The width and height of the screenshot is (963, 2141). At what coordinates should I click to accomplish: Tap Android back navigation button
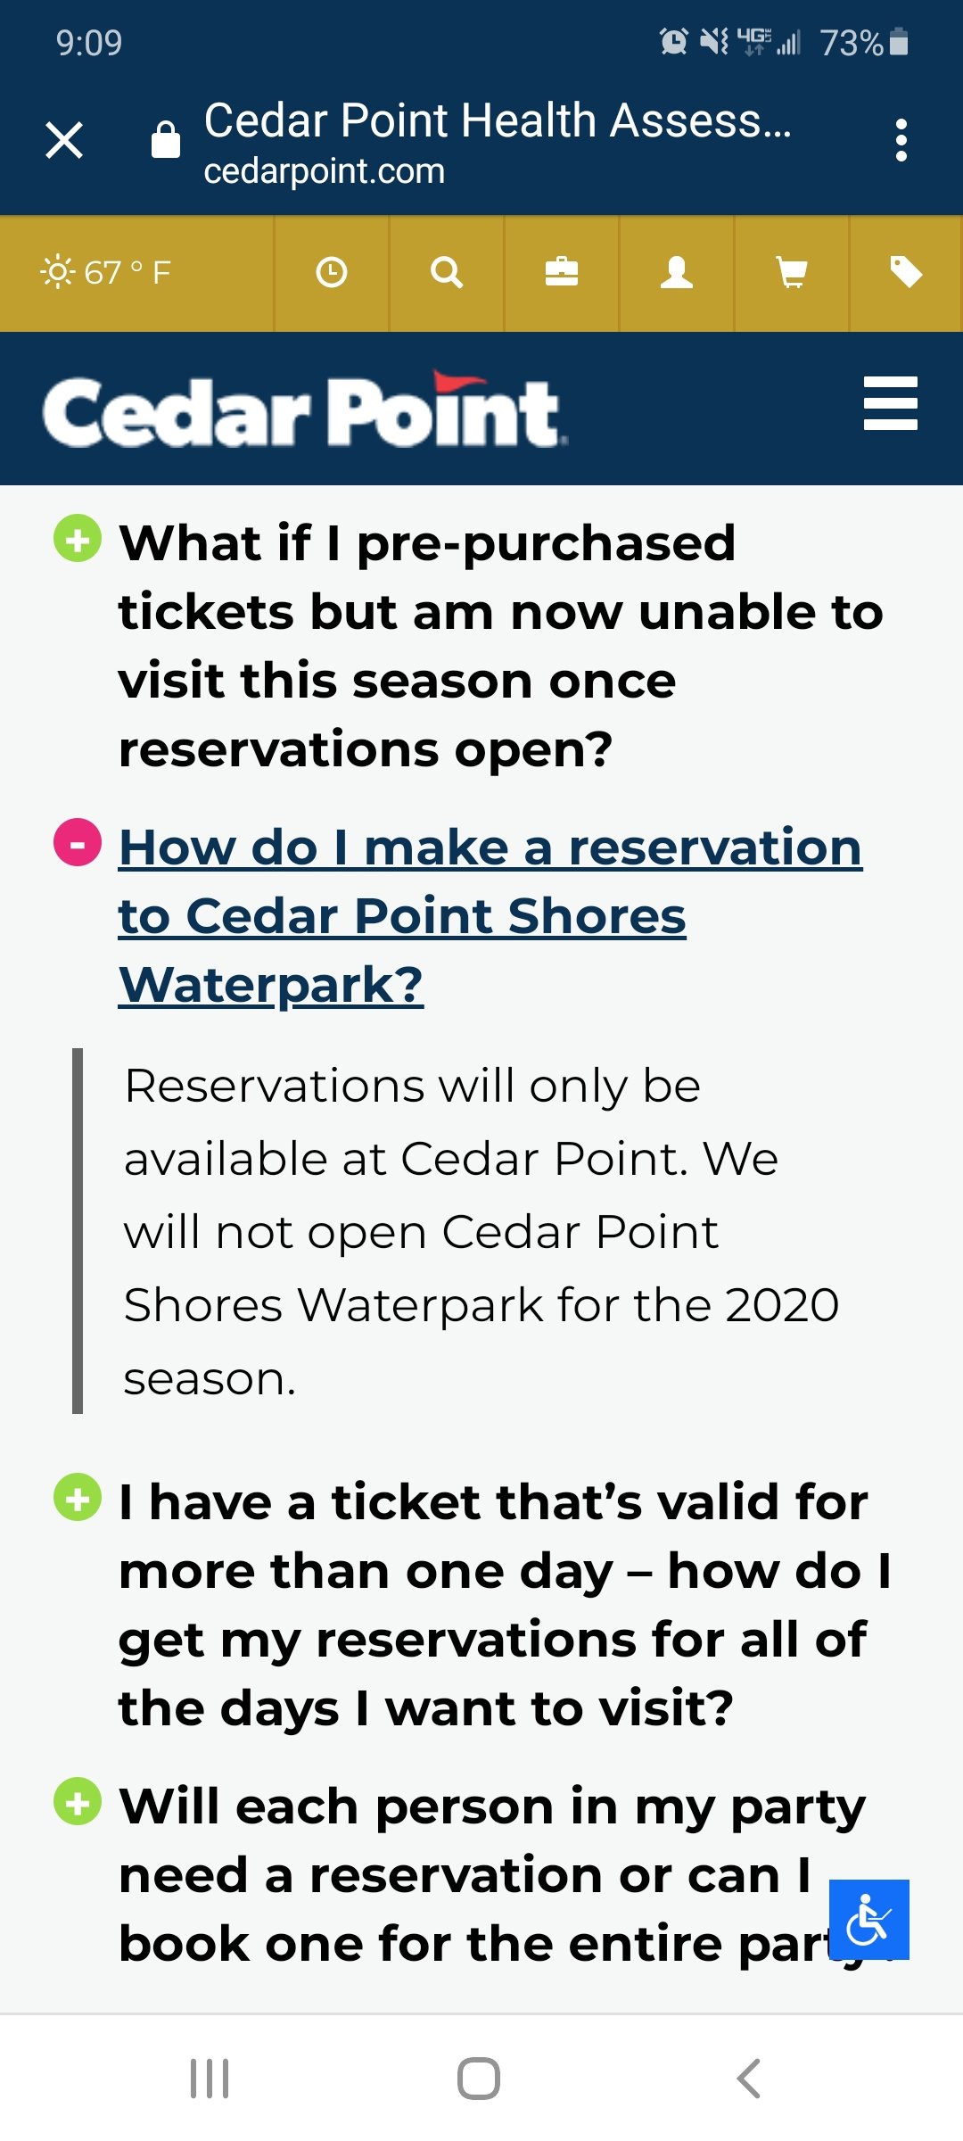tap(749, 2079)
